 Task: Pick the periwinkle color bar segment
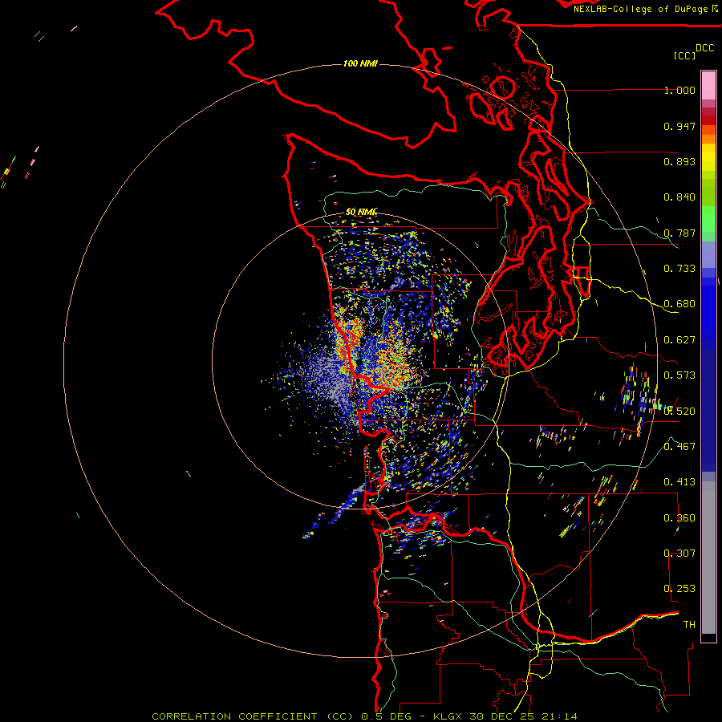pyautogui.click(x=708, y=254)
